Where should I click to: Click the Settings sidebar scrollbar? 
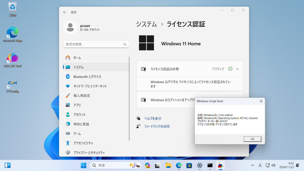(x=129, y=99)
